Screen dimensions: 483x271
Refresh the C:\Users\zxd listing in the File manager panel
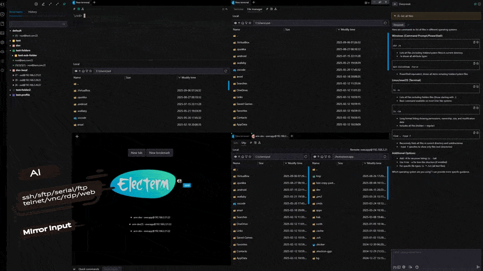(385, 23)
